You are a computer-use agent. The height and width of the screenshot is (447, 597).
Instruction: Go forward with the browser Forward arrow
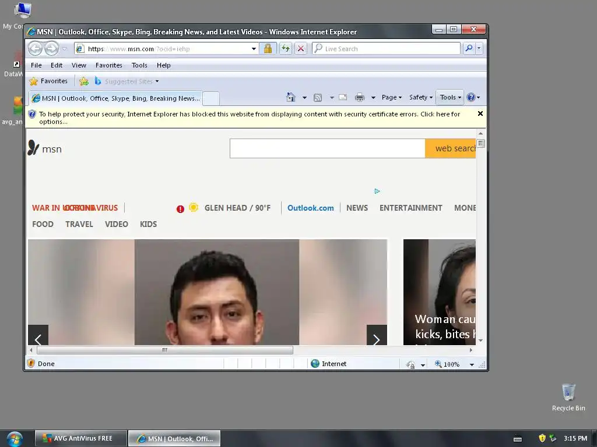click(51, 49)
